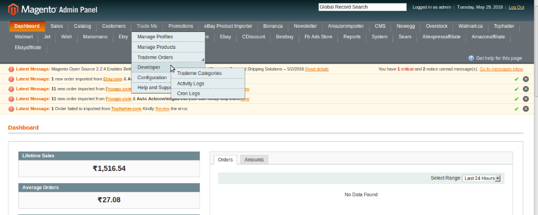Open the Reports menu
Image resolution: width=538 pixels, height=215 pixels.
352,37
